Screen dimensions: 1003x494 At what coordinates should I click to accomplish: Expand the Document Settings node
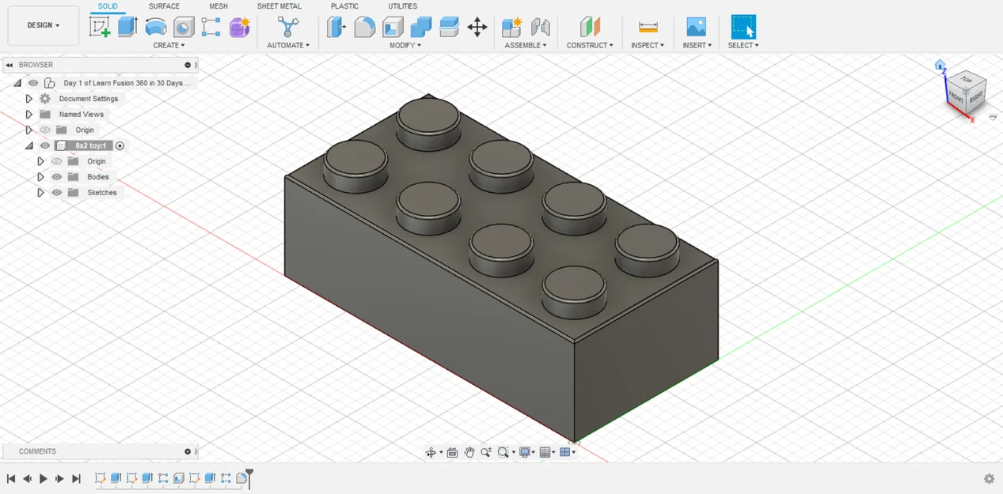pos(29,98)
